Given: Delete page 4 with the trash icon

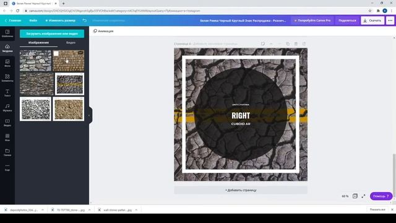Looking at the screenshot, I should pyautogui.click(x=296, y=44).
